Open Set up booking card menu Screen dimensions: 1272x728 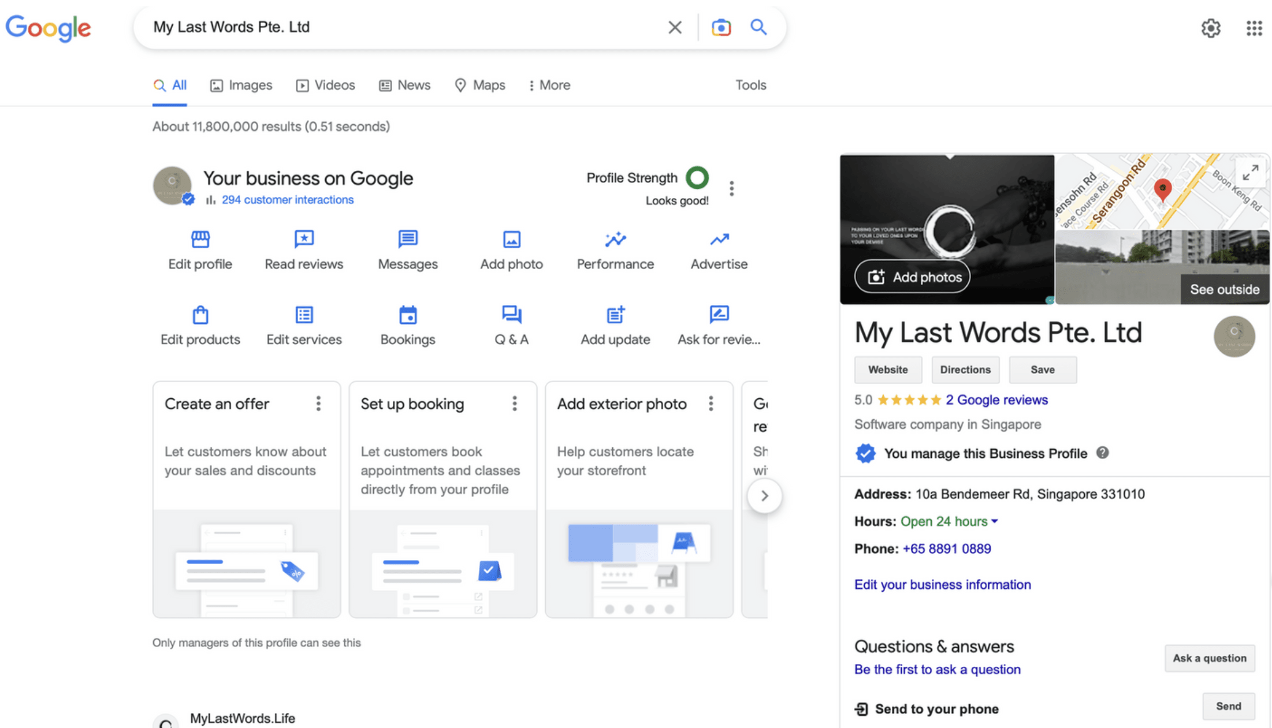click(515, 404)
